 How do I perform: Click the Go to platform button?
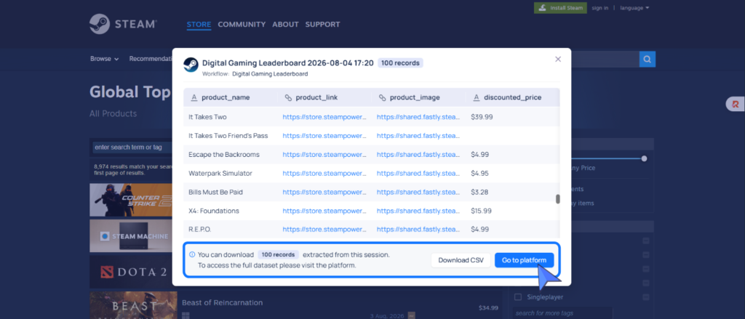click(524, 260)
